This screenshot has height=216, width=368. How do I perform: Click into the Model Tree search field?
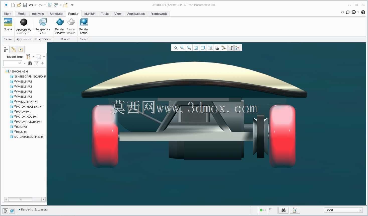pos(11,63)
